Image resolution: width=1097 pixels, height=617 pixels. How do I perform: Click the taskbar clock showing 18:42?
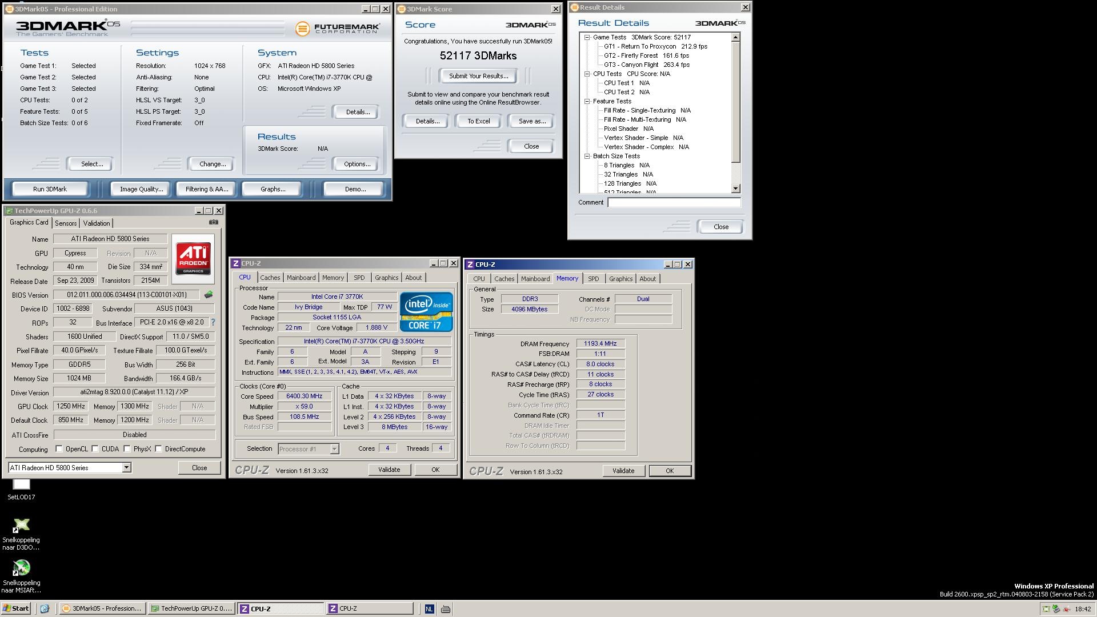1082,609
